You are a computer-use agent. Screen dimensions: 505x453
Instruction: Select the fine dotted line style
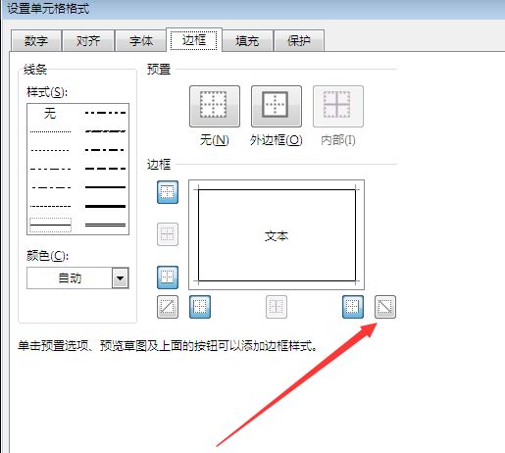[x=50, y=131]
